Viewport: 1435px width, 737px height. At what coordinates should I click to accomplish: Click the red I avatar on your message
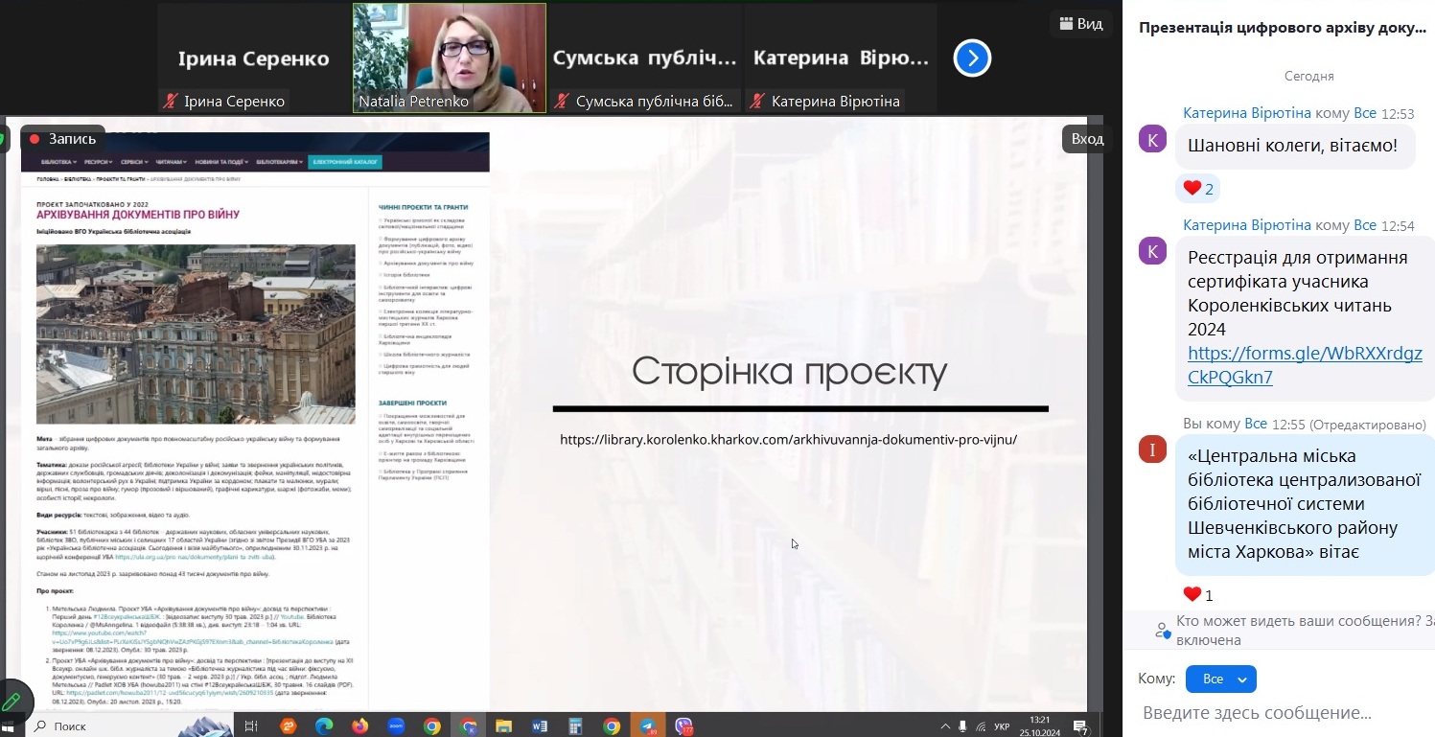(1152, 449)
